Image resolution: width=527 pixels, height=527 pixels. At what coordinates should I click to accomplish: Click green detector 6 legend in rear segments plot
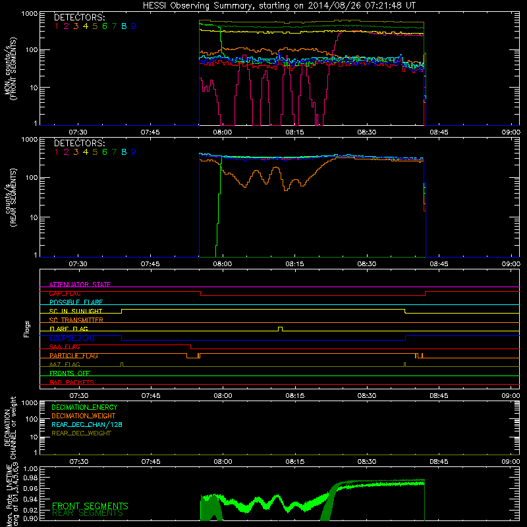[105, 152]
